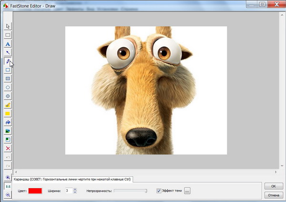Click the squirrel image on canvas
The height and width of the screenshot is (202, 286).
(146, 91)
